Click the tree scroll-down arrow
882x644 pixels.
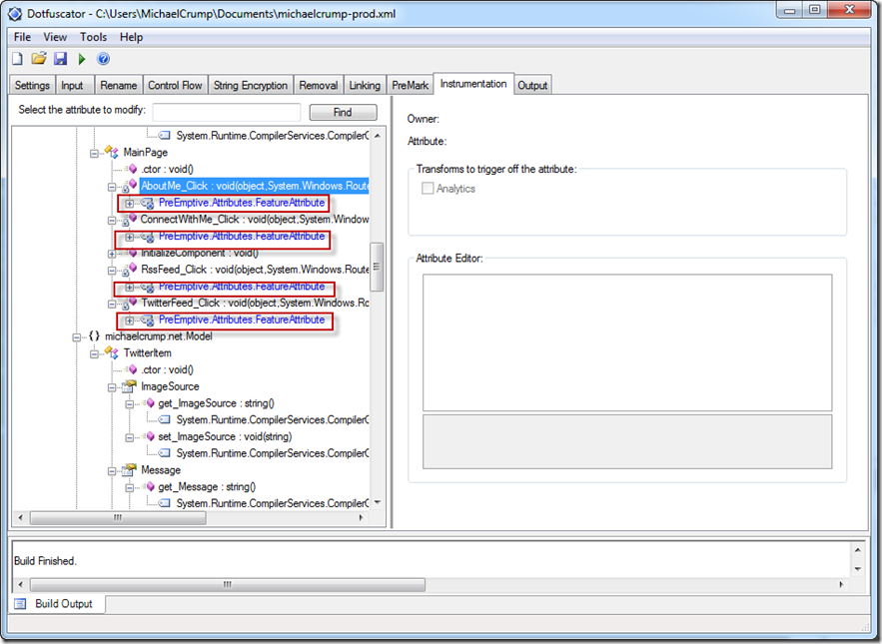tap(378, 502)
